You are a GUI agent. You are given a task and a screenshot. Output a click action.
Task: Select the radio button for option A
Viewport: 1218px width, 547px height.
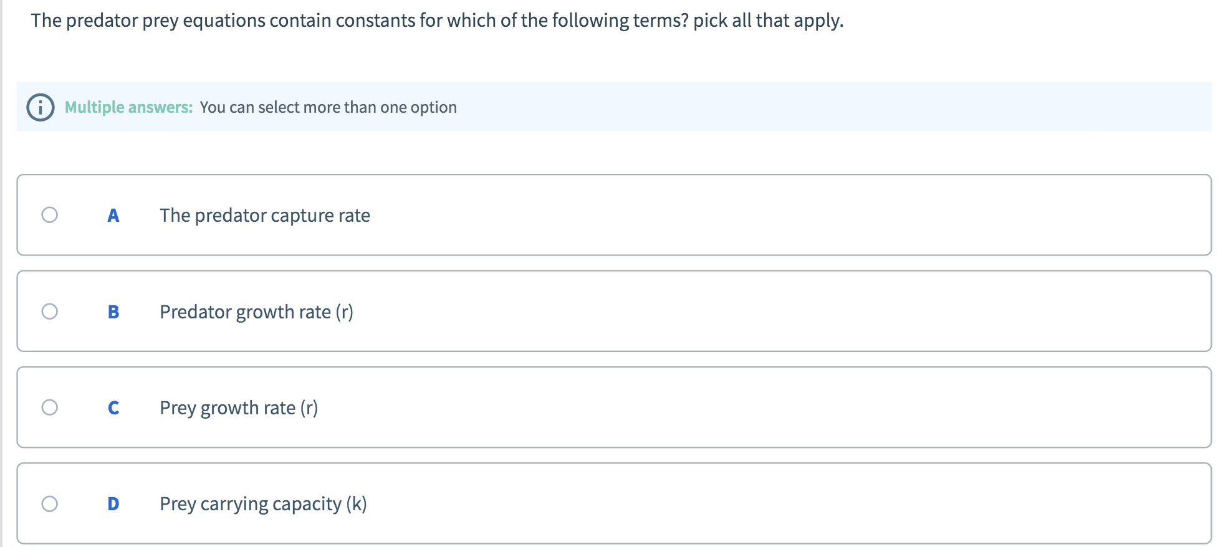(x=50, y=216)
